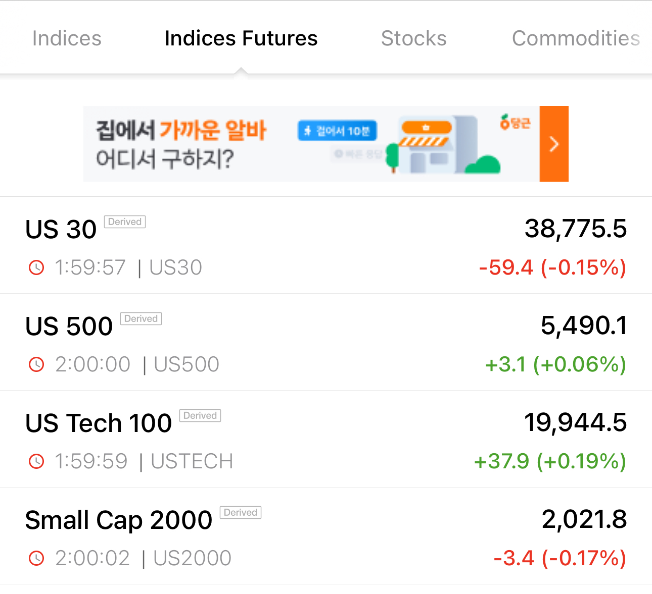The image size is (652, 594).
Task: Select the Indices Futures tab
Action: [x=241, y=38]
